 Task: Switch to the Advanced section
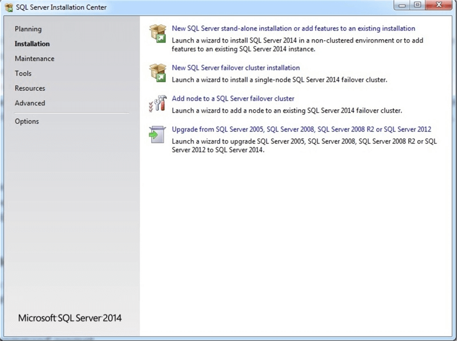pos(30,103)
